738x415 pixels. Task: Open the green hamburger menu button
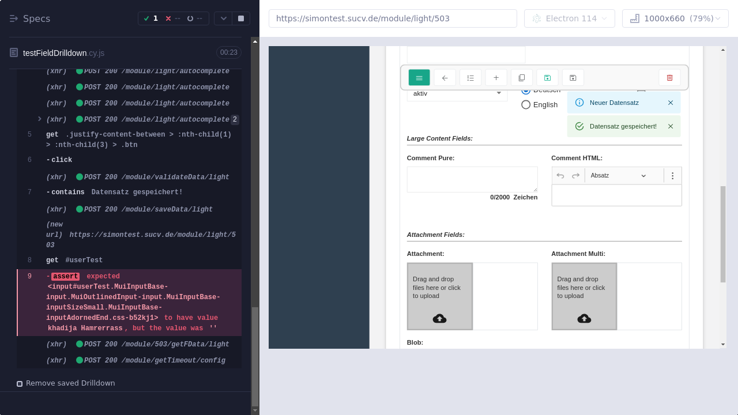click(x=419, y=78)
